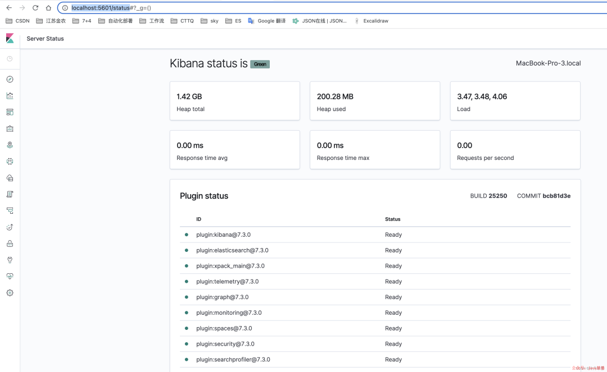Click the Plugin status heading
This screenshot has width=607, height=372.
[x=204, y=196]
